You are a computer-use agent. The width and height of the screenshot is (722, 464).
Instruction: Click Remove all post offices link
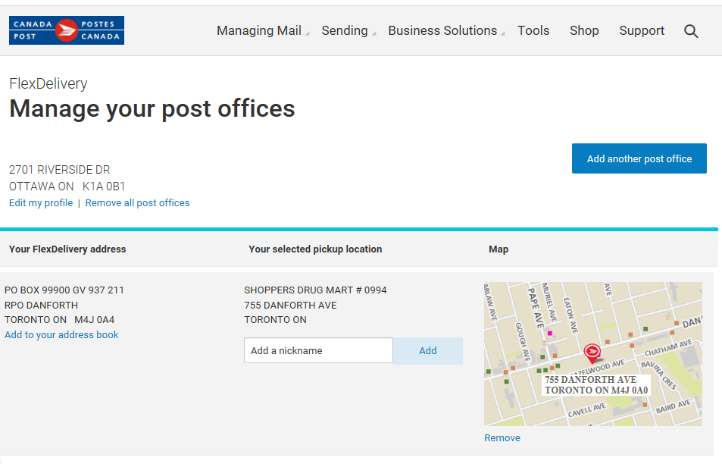coord(137,202)
